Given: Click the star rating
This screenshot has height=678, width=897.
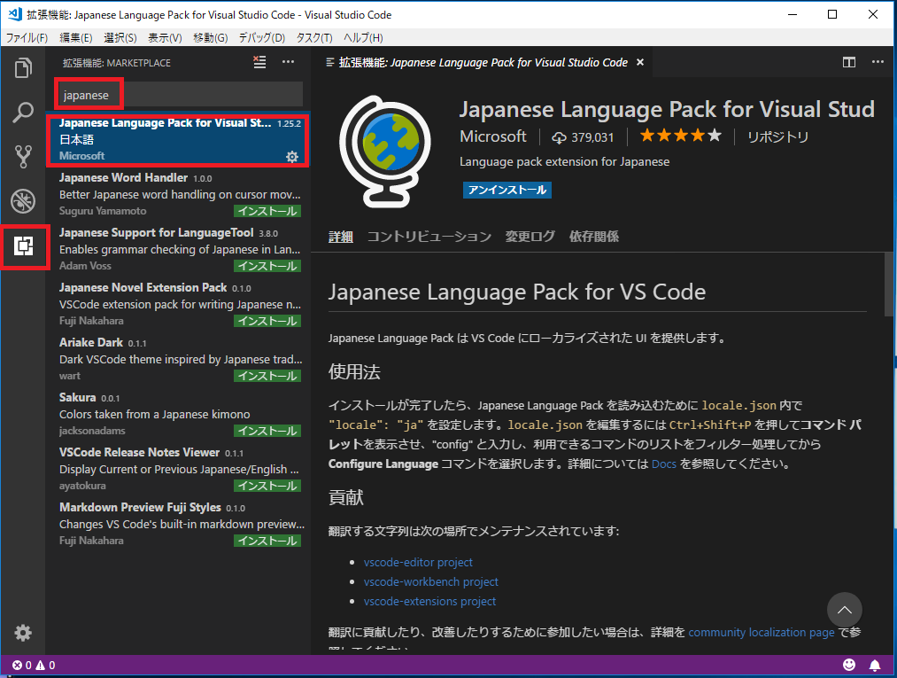Looking at the screenshot, I should point(680,136).
